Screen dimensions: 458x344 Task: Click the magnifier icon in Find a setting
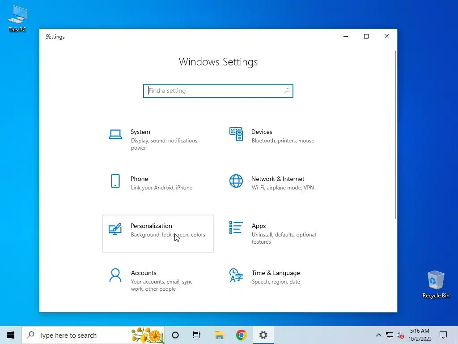287,91
